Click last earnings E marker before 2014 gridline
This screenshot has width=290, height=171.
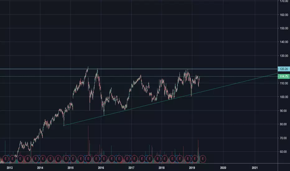(x=35, y=159)
